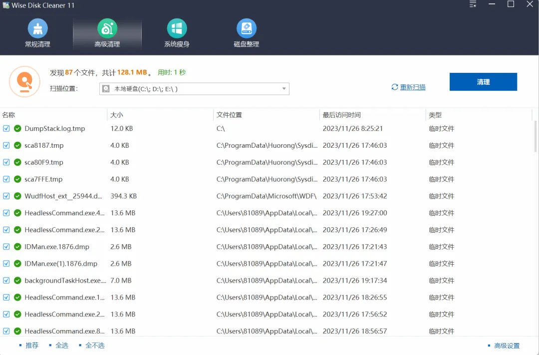Click the 2023/11/26 17:53:42 access time
Viewport: 539px width, 355px height.
(x=355, y=196)
